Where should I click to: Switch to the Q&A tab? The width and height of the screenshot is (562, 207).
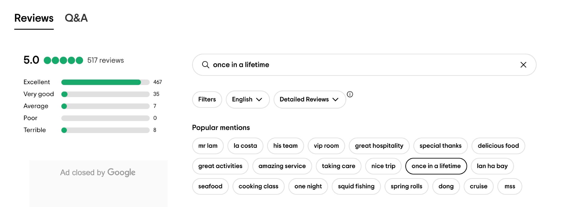coord(76,18)
